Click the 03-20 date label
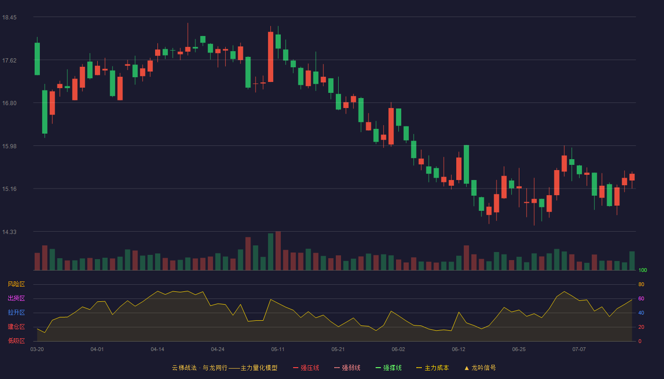This screenshot has width=664, height=379. point(37,349)
